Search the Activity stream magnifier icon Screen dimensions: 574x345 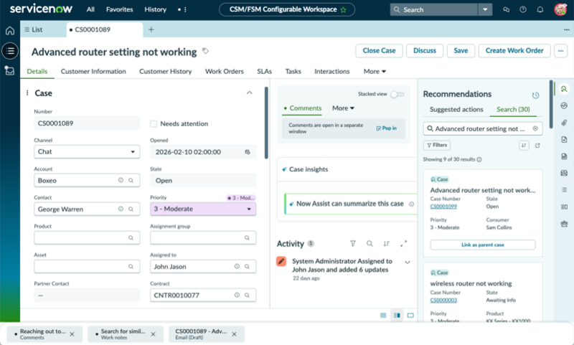[x=370, y=243]
